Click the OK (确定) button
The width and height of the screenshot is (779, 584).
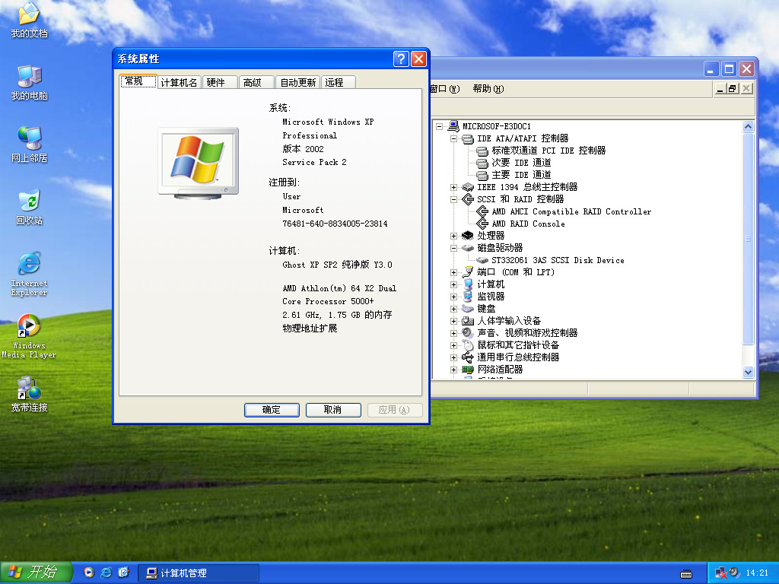pos(272,410)
